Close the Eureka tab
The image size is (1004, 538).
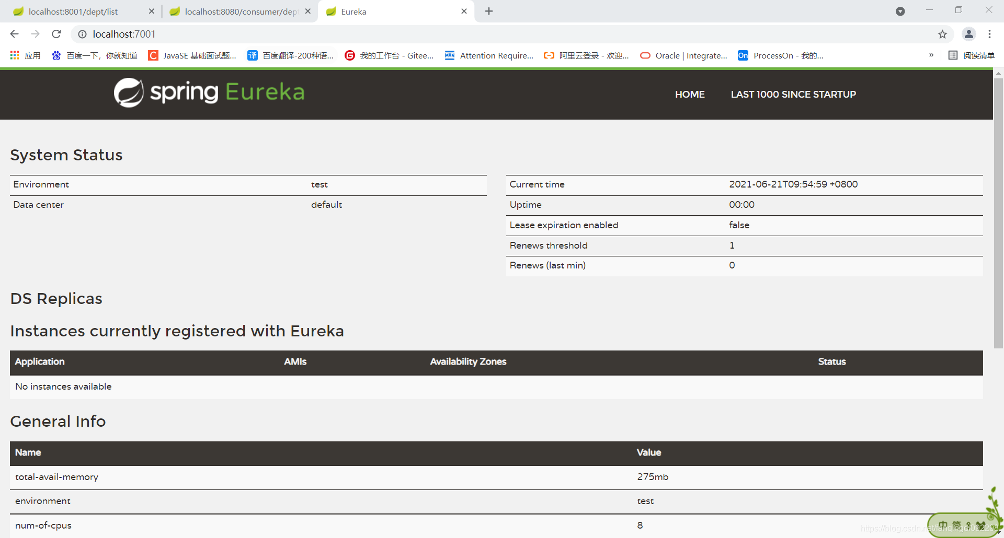click(x=464, y=11)
